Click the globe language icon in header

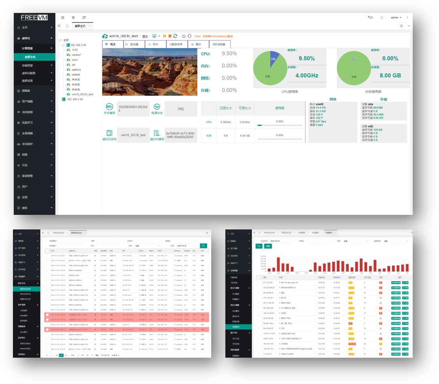tap(73, 17)
